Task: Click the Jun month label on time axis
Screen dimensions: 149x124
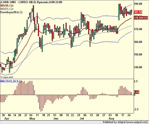Action: [x=56, y=119]
